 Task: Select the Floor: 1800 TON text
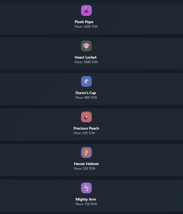click(x=86, y=62)
